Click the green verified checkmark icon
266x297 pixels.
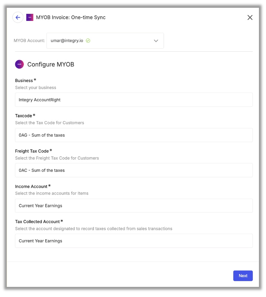pos(88,40)
